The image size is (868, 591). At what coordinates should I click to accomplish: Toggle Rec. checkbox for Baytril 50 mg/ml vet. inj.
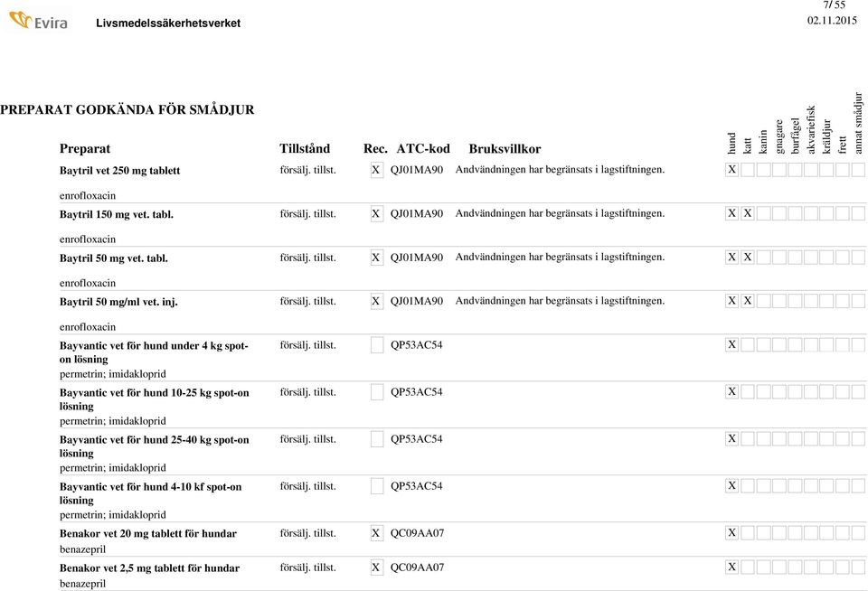(x=376, y=301)
